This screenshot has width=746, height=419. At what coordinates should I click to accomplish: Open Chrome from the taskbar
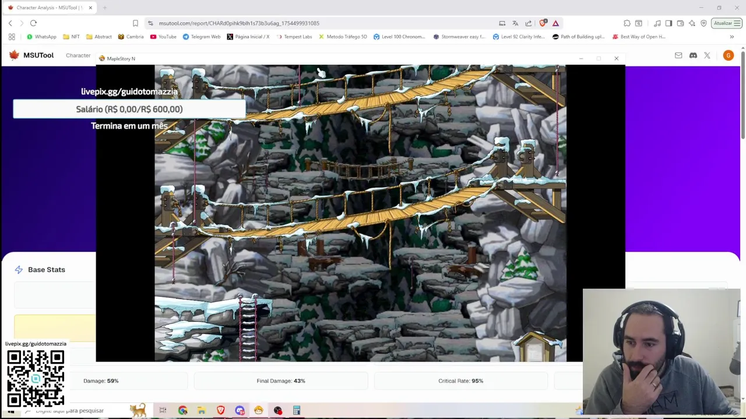click(182, 411)
